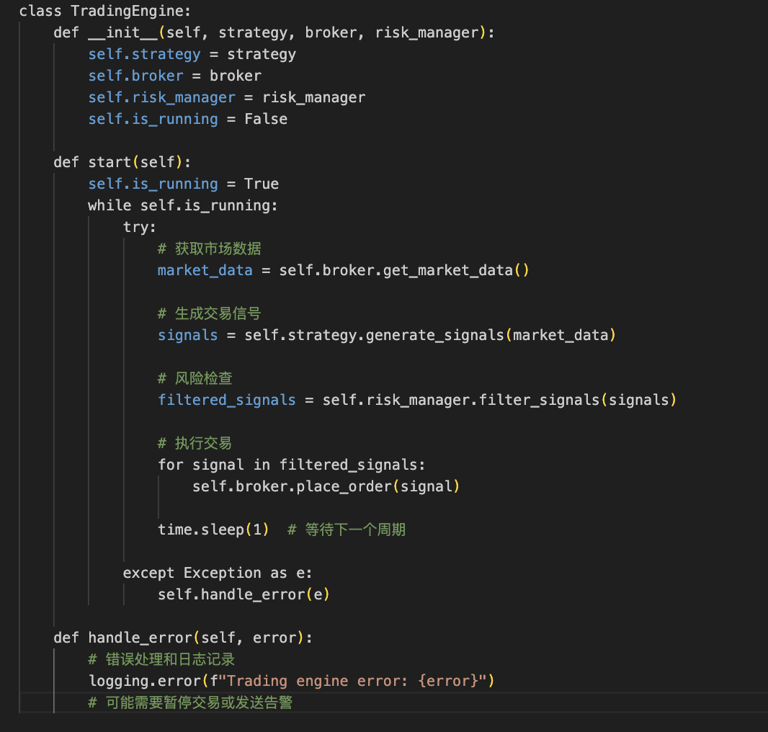
Task: Click the comment '# 风险检查'
Action: click(195, 378)
